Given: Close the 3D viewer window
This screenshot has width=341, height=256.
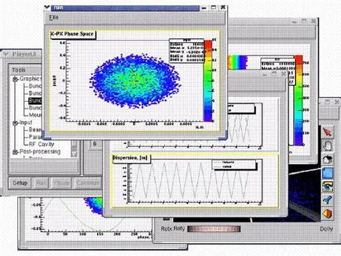Looking at the screenshot, I should pos(337,102).
